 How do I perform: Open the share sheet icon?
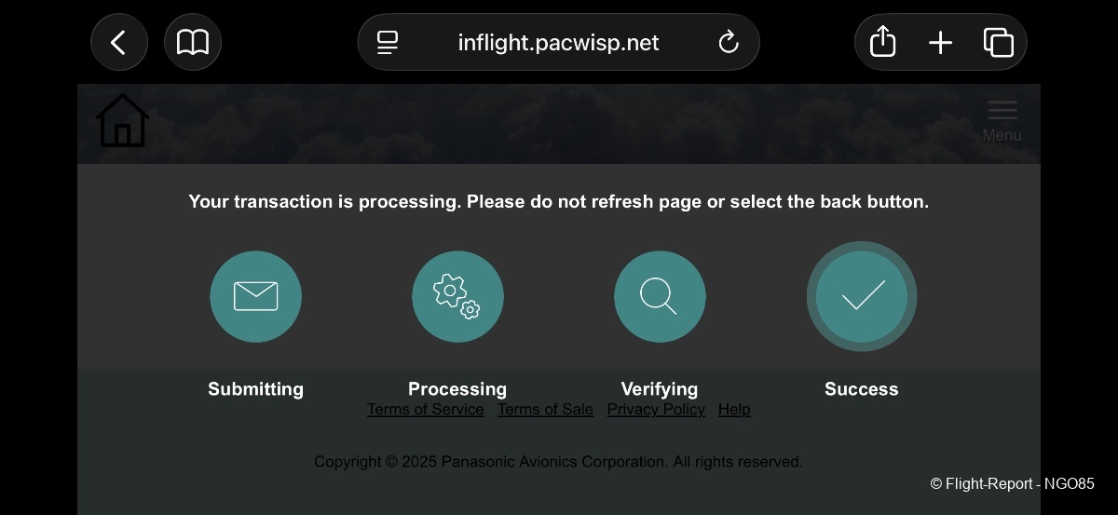pos(882,43)
